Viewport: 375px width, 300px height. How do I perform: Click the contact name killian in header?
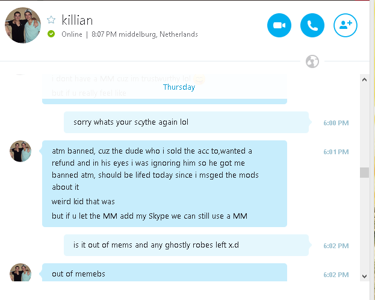click(77, 20)
